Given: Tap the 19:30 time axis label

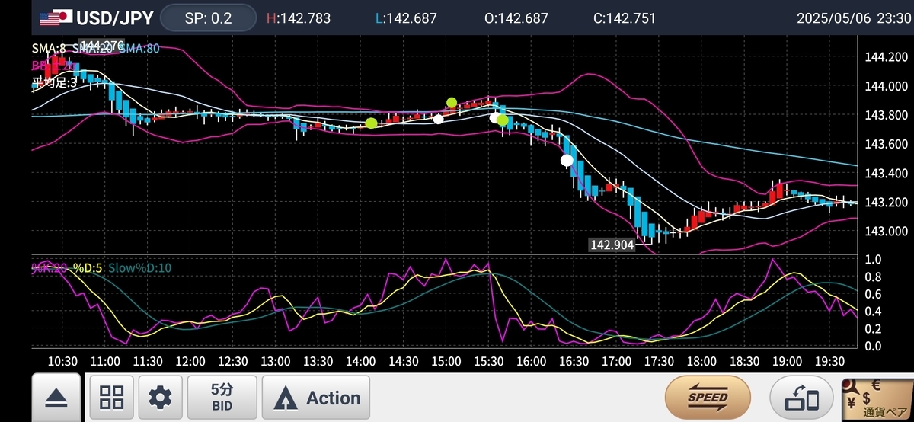Looking at the screenshot, I should (x=829, y=360).
